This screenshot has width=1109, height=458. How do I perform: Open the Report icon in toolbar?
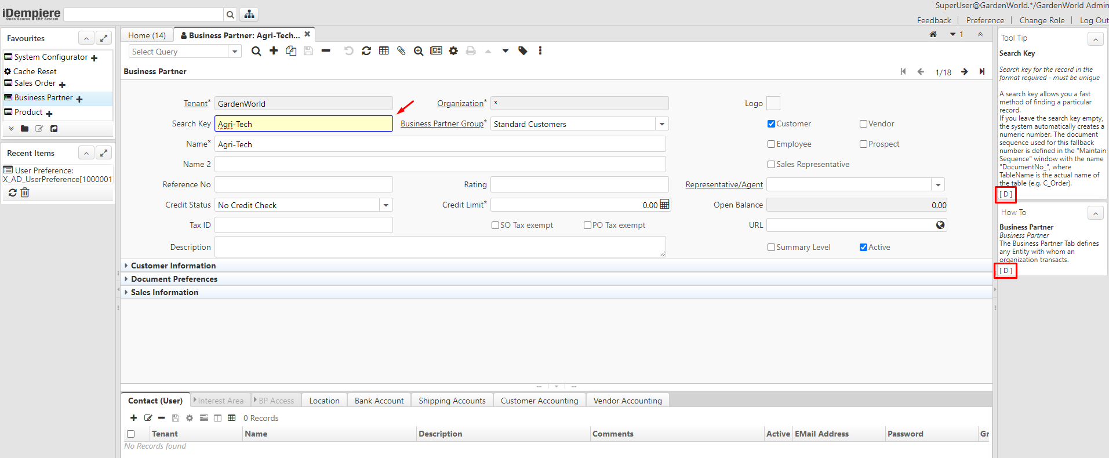tap(436, 51)
